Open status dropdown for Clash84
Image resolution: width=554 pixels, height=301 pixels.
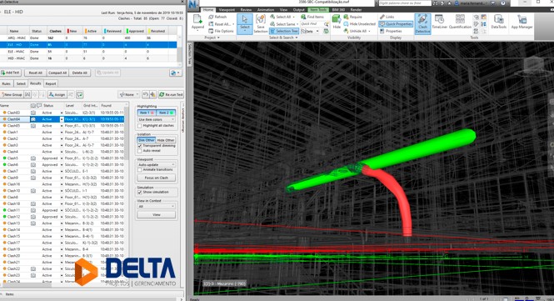pos(62,119)
